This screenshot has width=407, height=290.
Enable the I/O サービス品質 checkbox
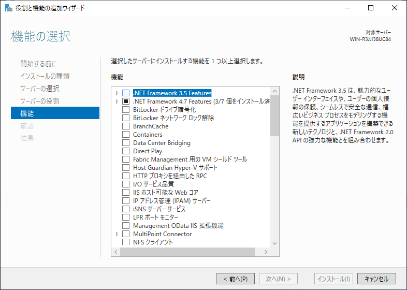(x=126, y=184)
